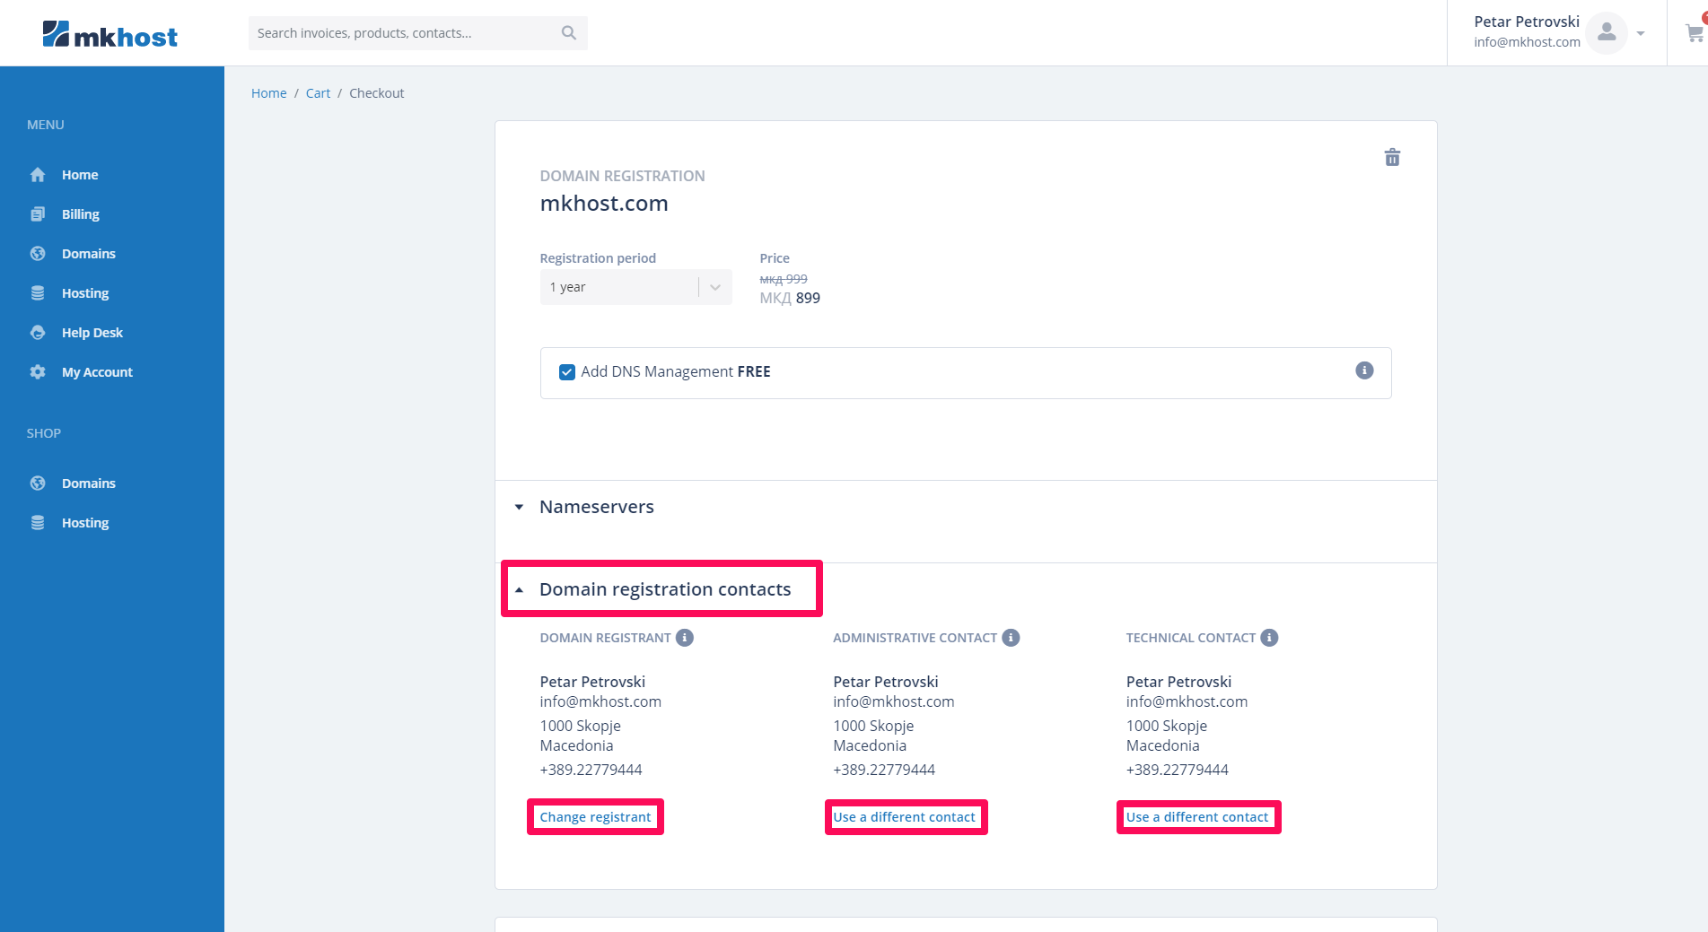Click Use a different contact under Administrative
The image size is (1708, 932).
pyautogui.click(x=904, y=817)
